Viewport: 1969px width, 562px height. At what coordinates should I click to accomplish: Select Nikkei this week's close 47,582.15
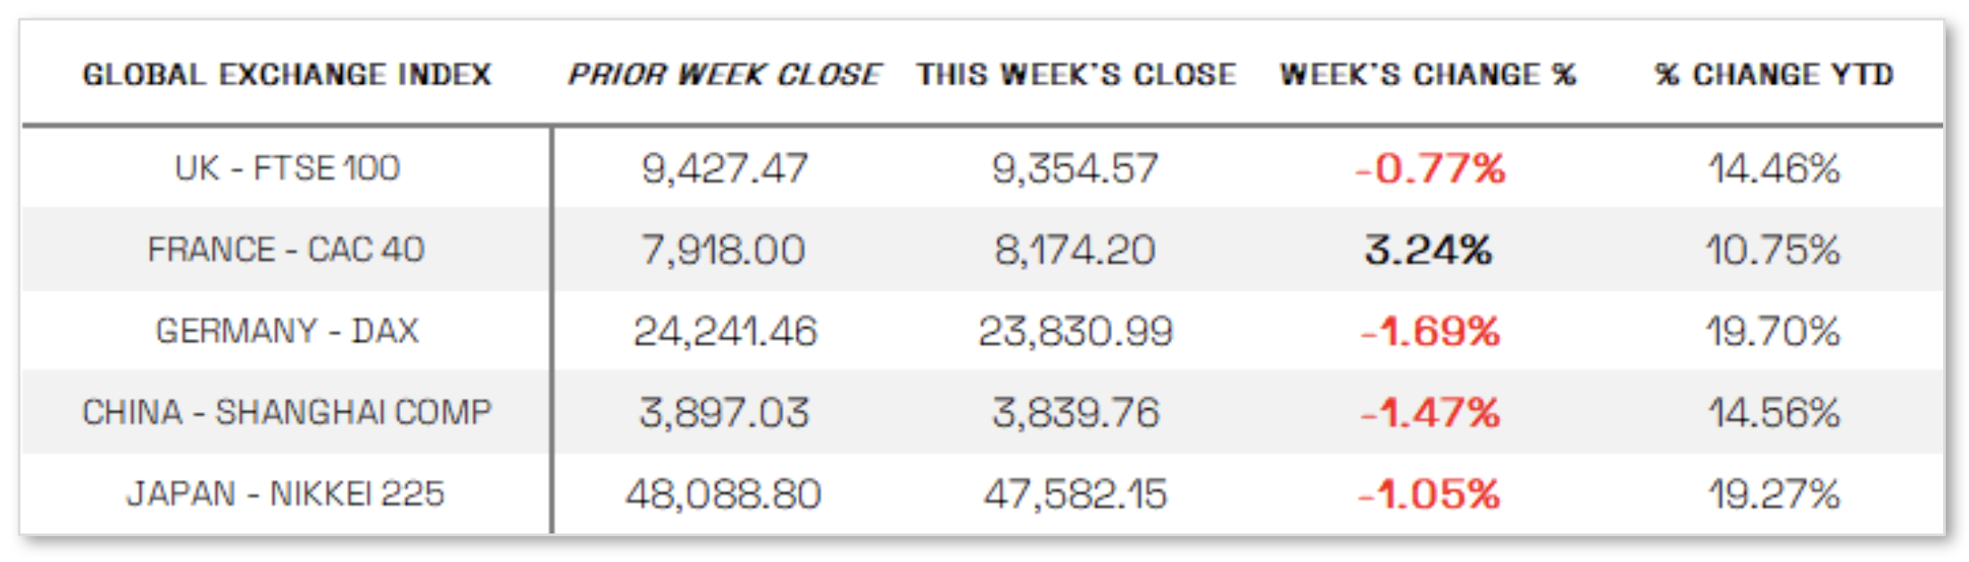[1075, 494]
